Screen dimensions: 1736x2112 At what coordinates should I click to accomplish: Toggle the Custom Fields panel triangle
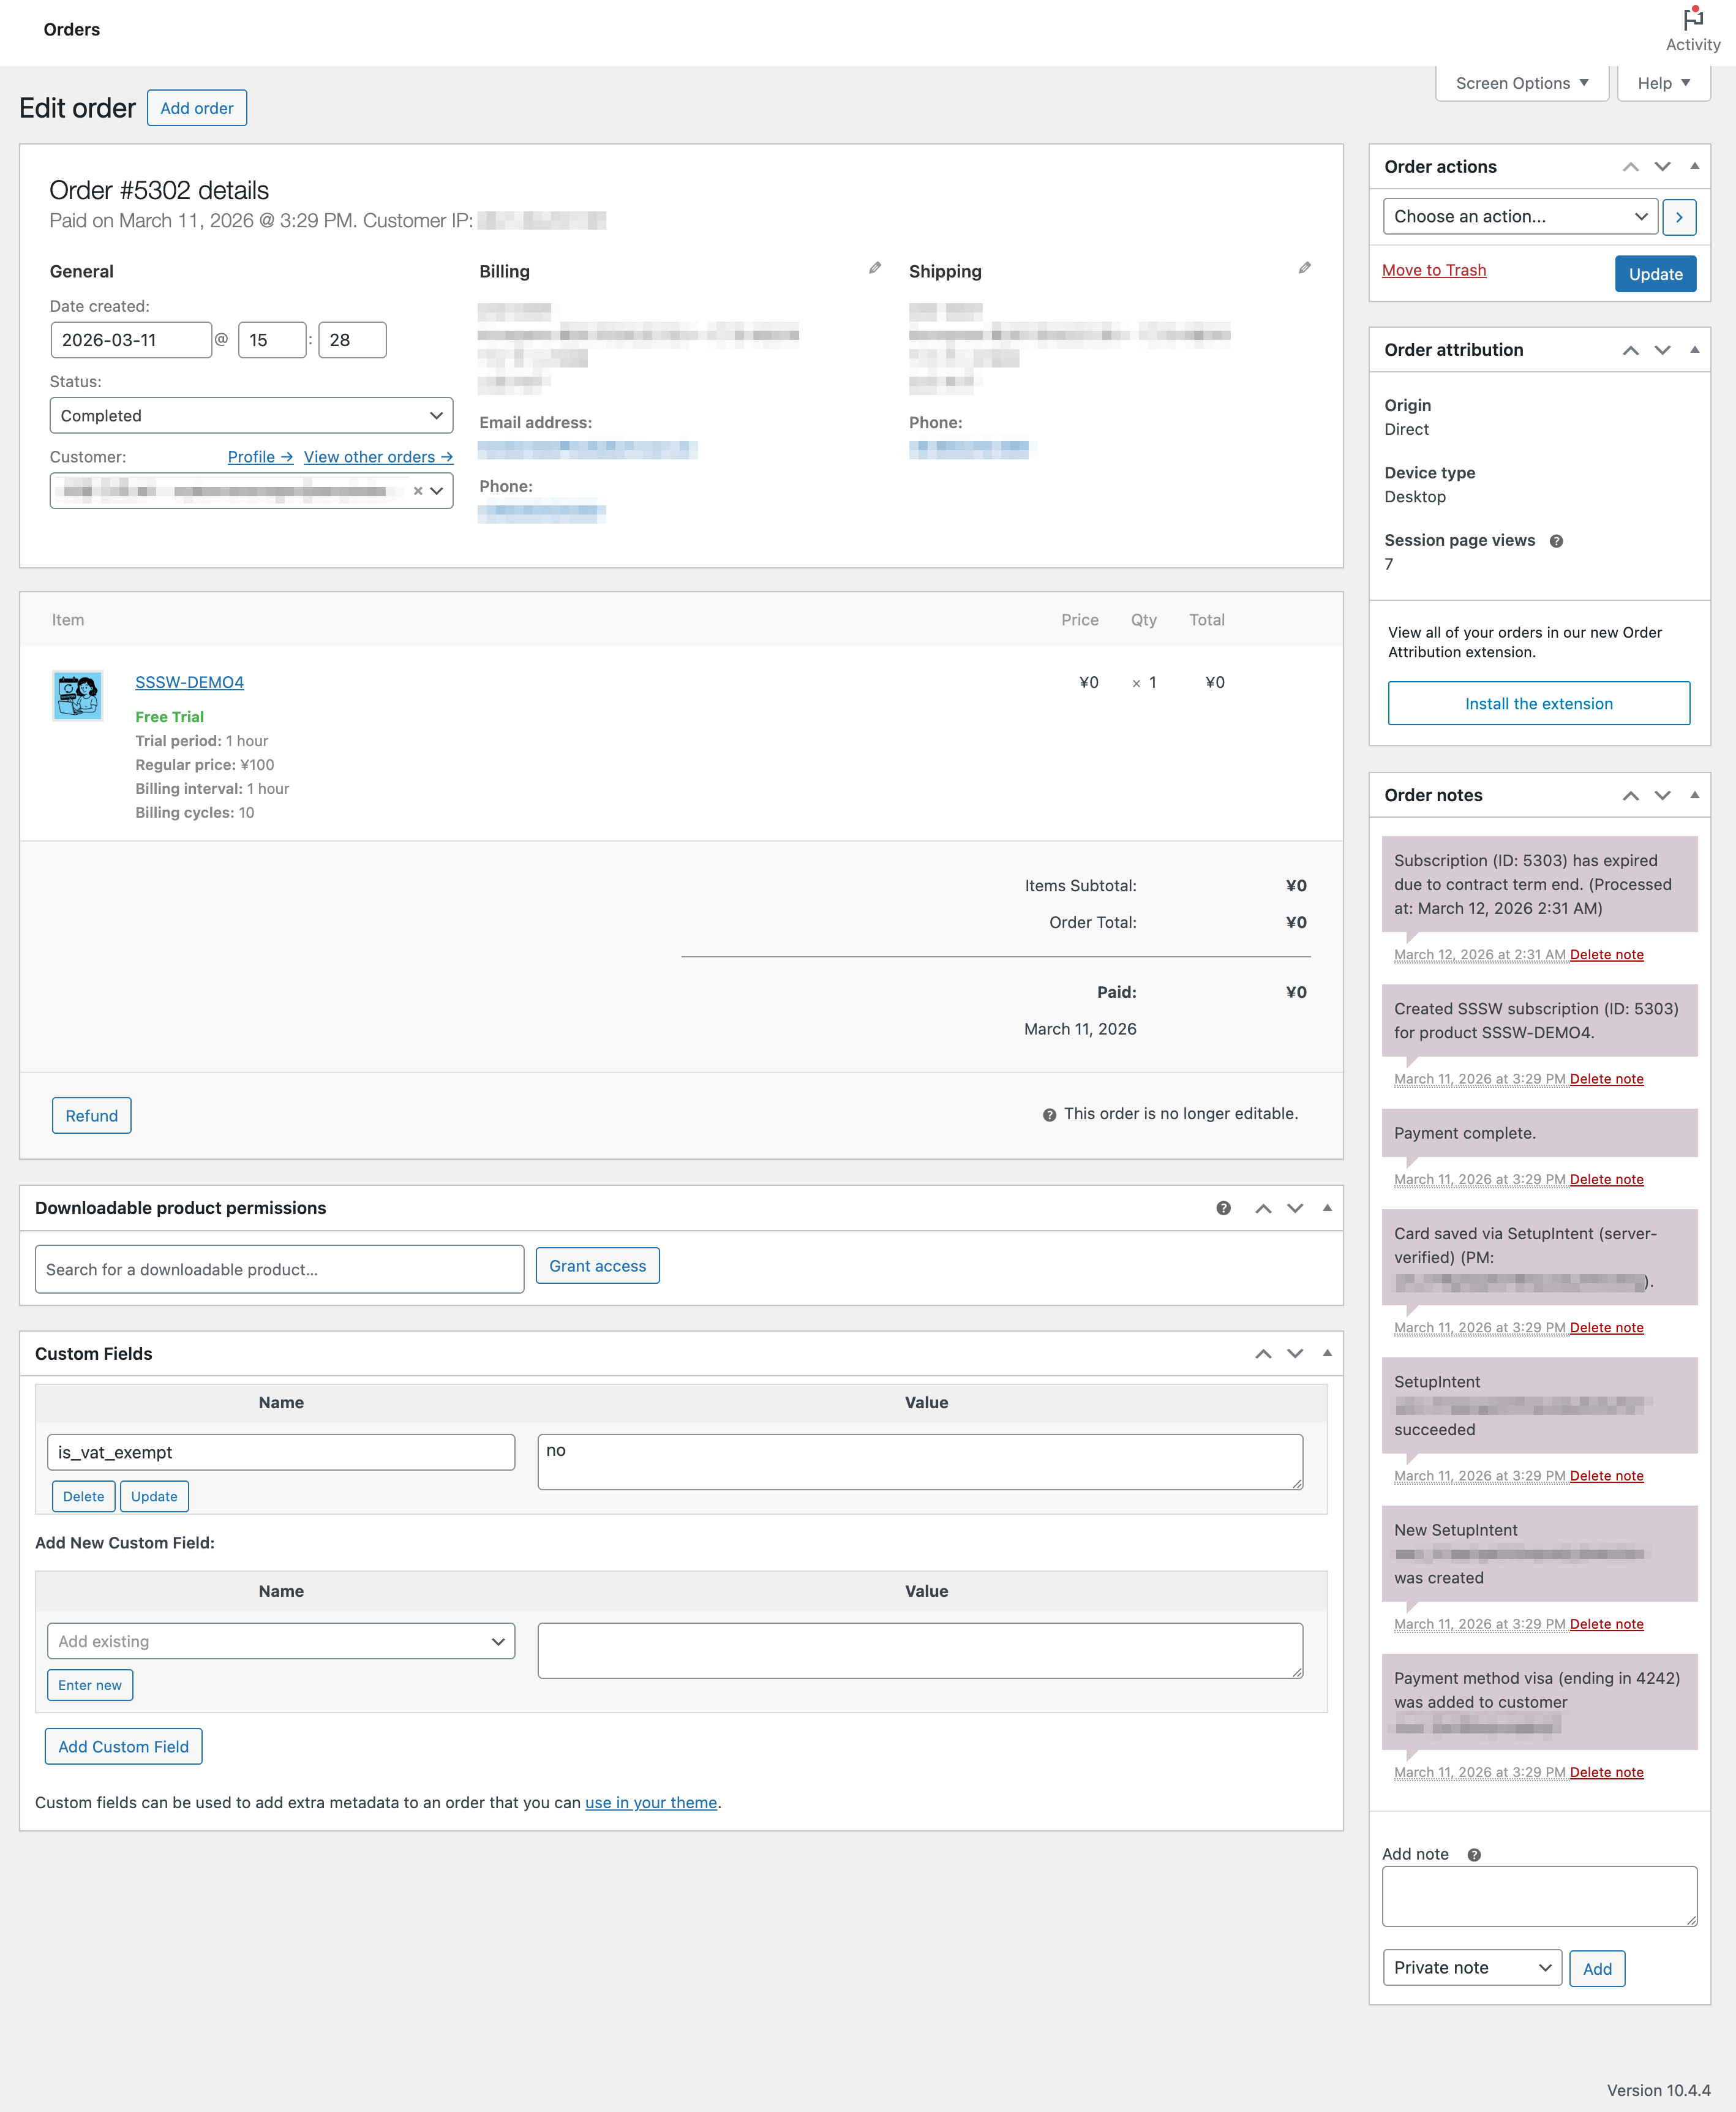1327,1352
